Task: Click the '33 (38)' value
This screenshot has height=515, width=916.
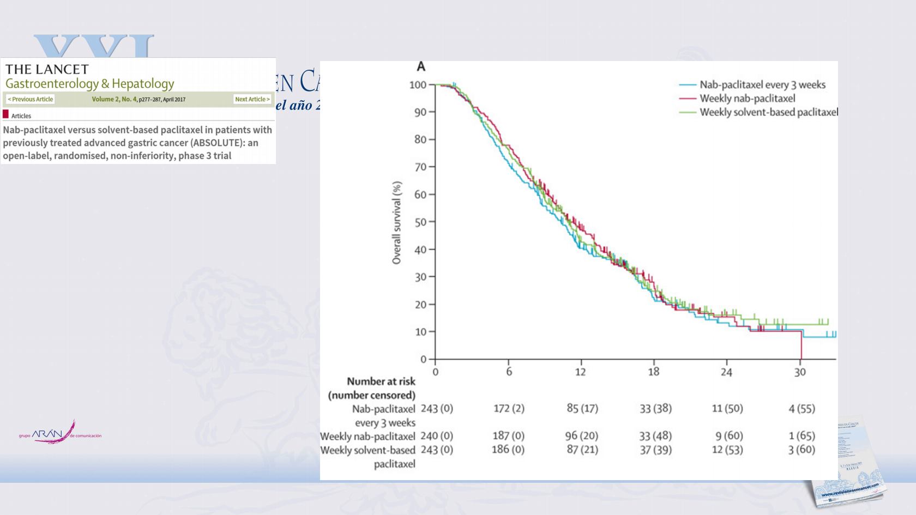Action: coord(655,409)
